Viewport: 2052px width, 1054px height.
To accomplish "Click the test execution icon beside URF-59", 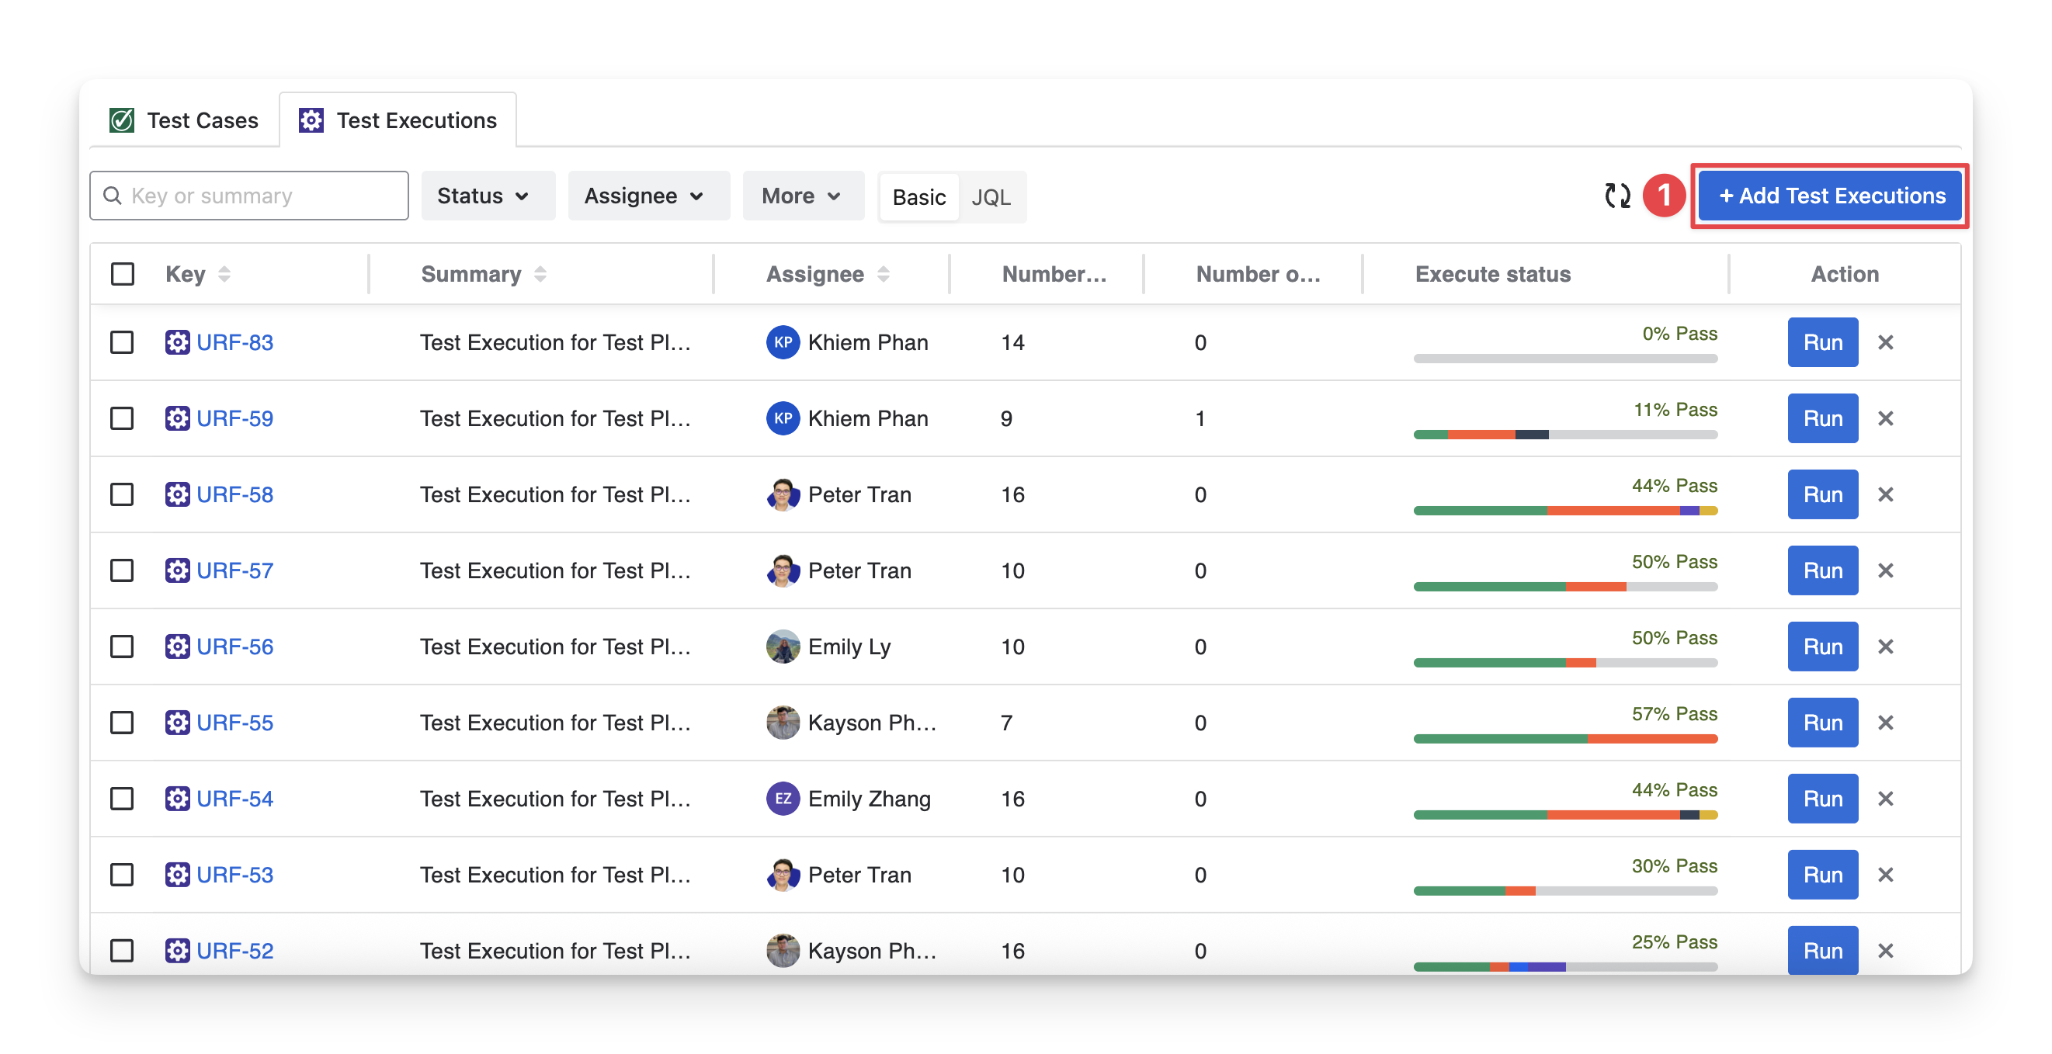I will tap(177, 419).
